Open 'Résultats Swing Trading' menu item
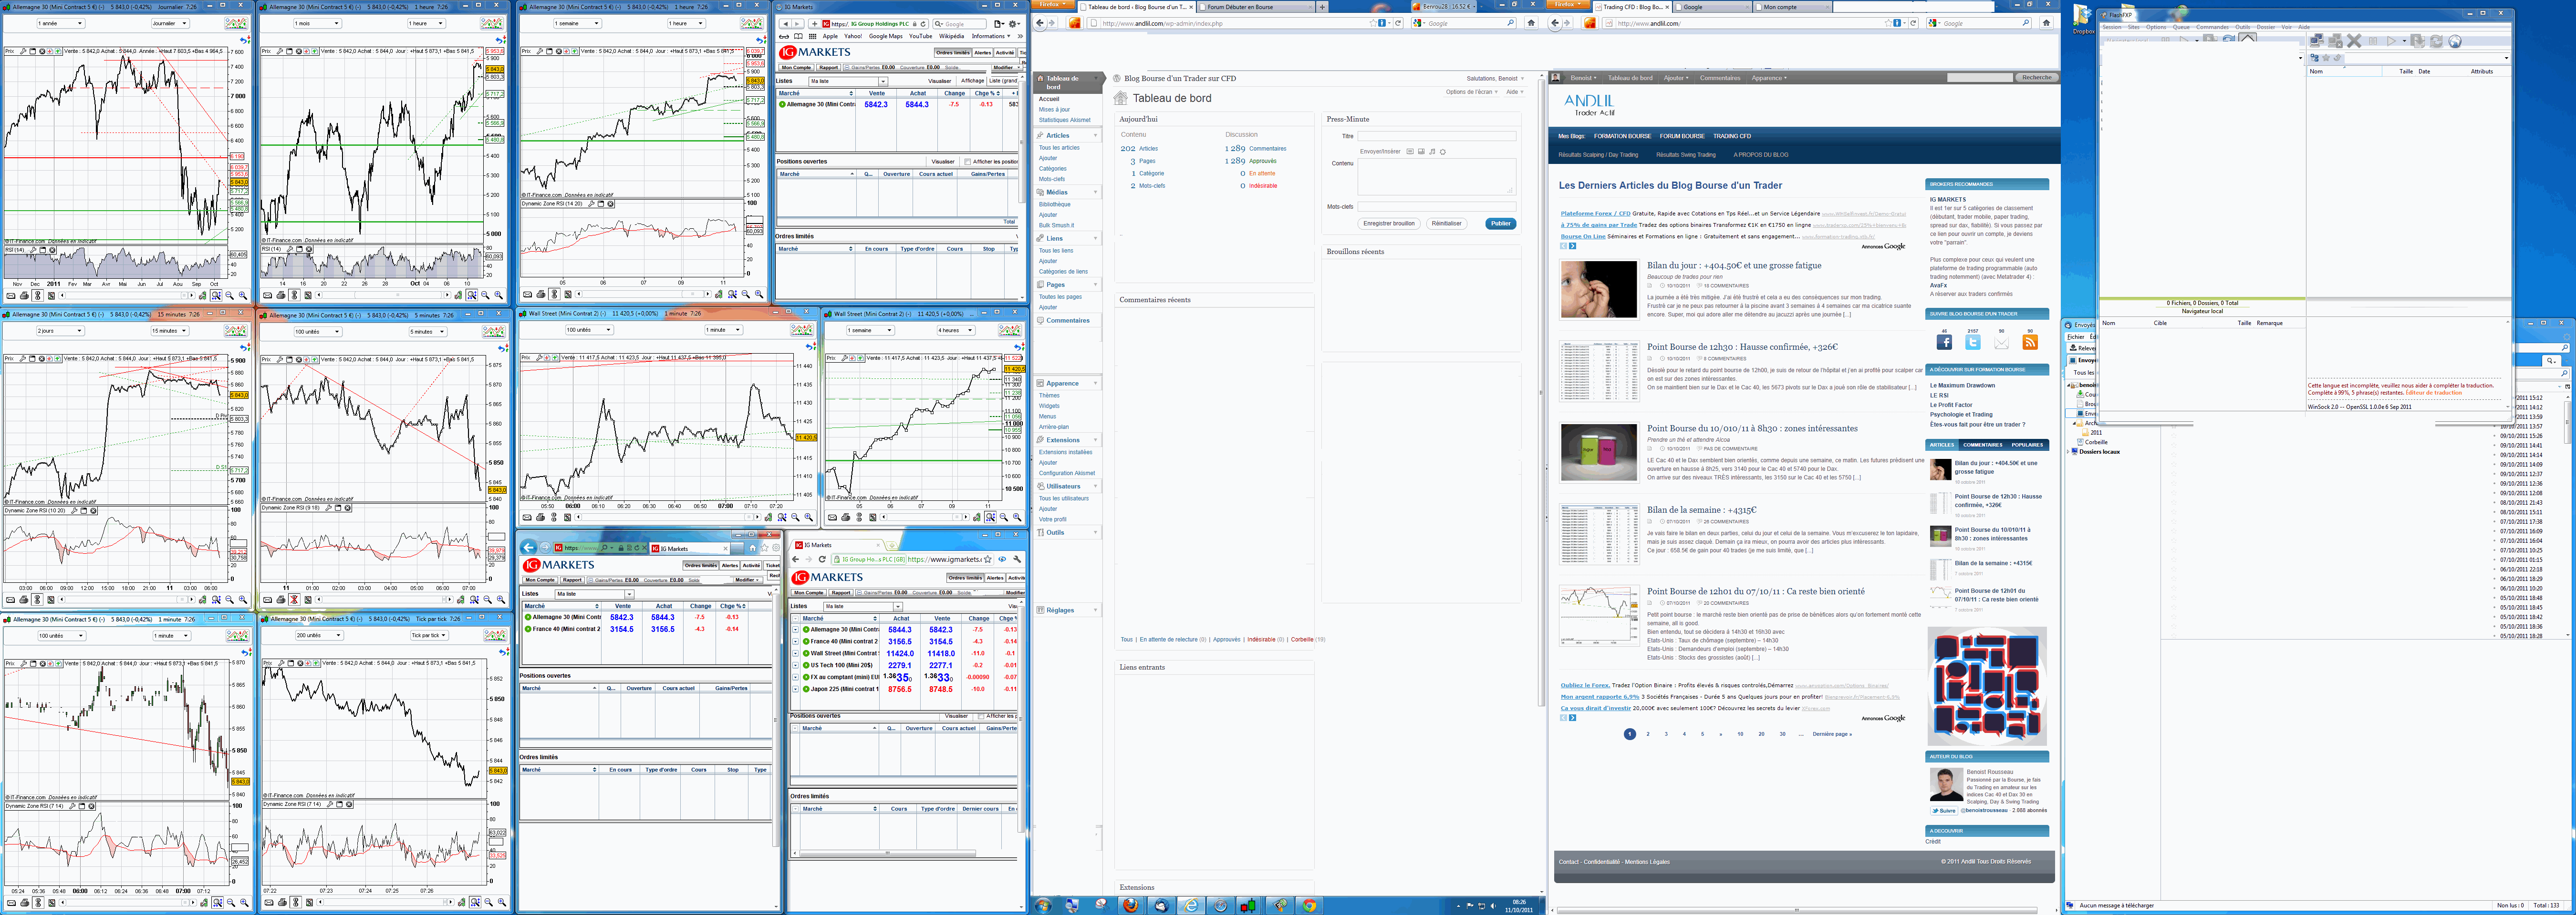The height and width of the screenshot is (915, 2576). 1686,155
